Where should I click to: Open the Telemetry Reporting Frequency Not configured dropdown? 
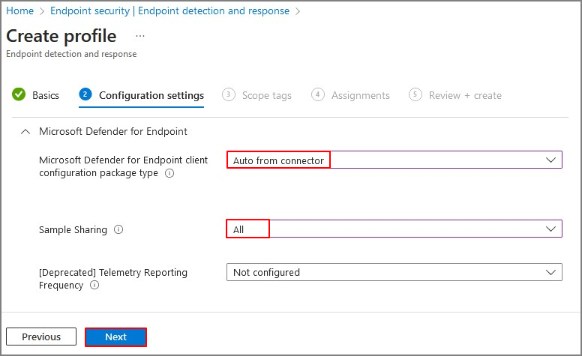394,272
